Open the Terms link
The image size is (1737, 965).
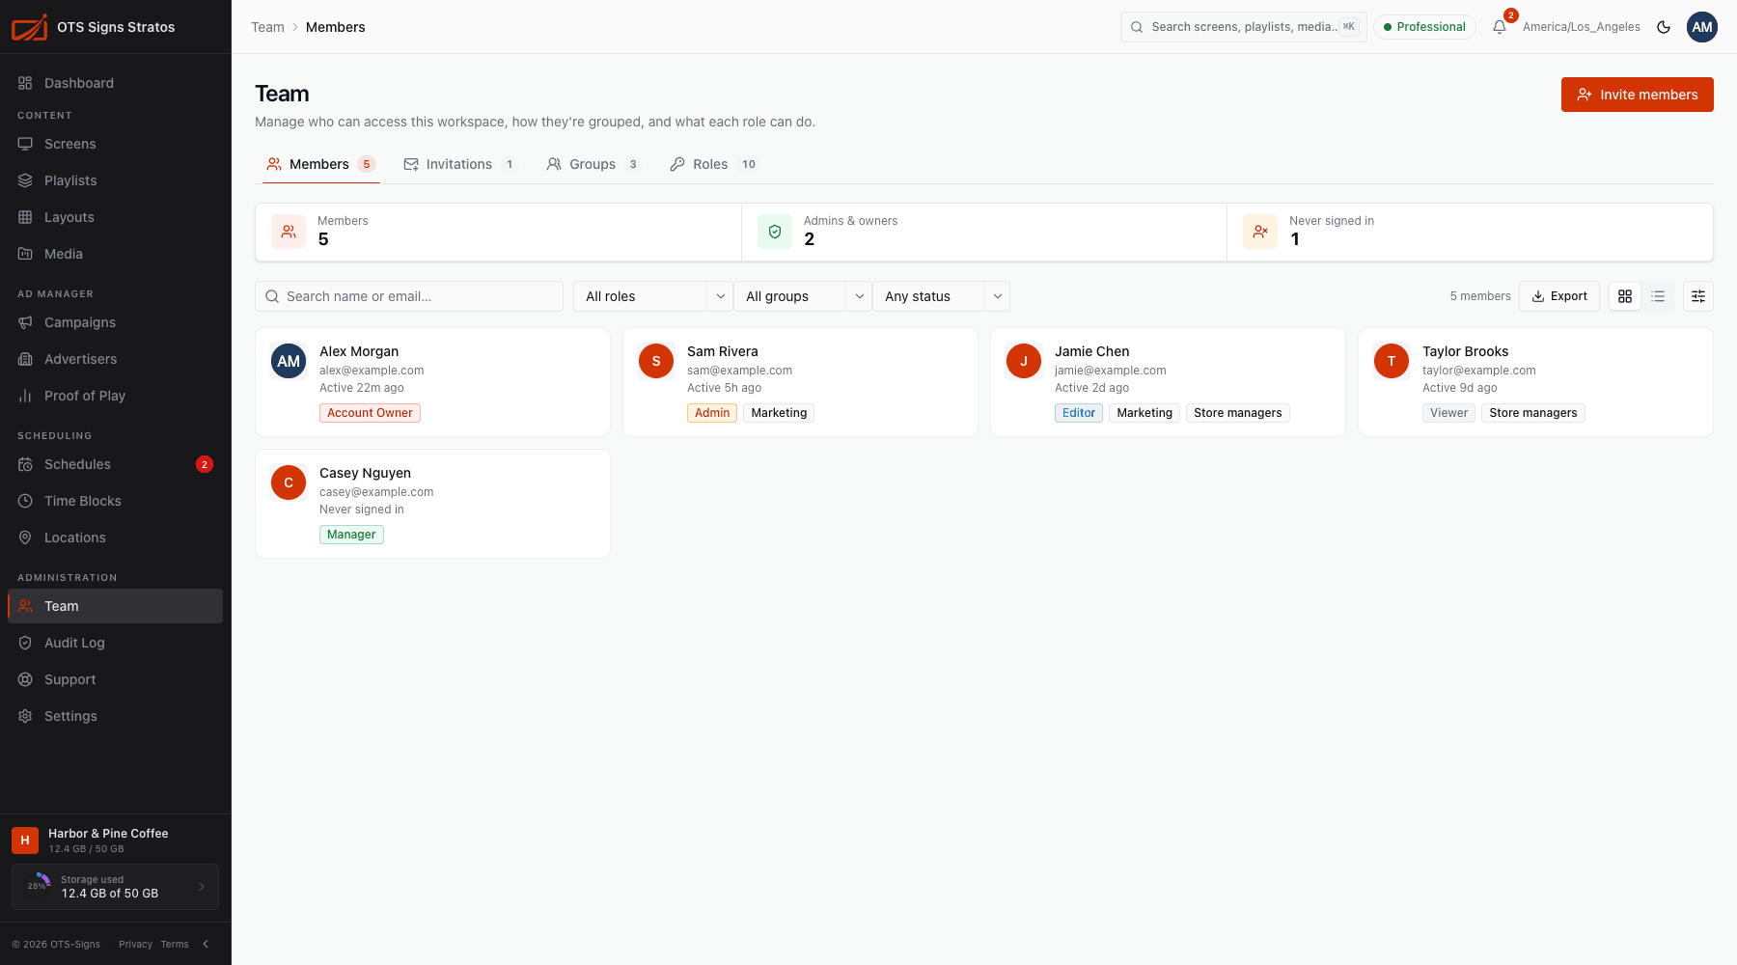click(175, 944)
